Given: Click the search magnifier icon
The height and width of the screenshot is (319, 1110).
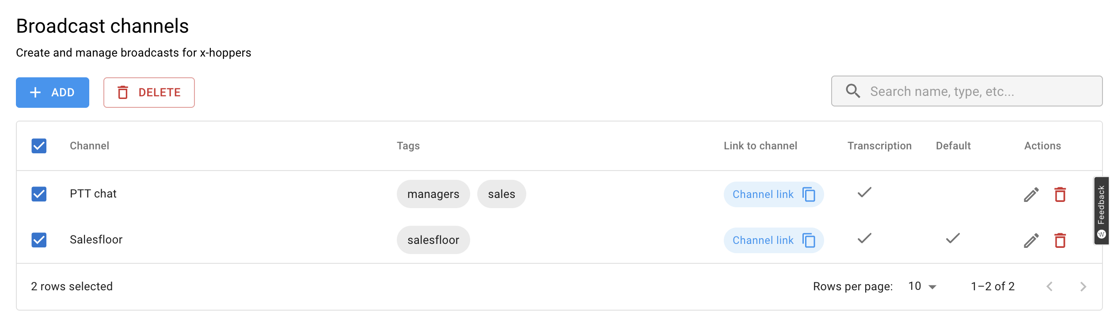Looking at the screenshot, I should click(852, 91).
